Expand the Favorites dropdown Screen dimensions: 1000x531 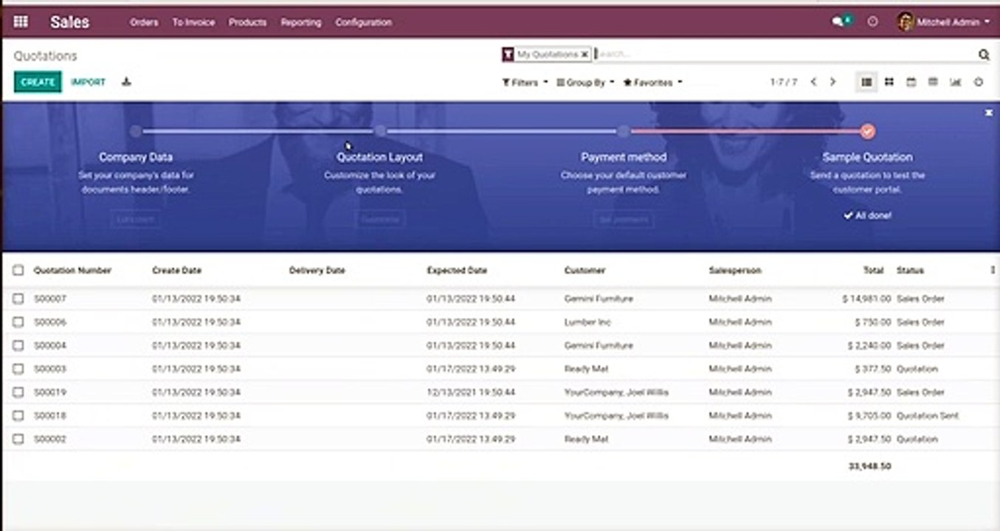click(652, 83)
